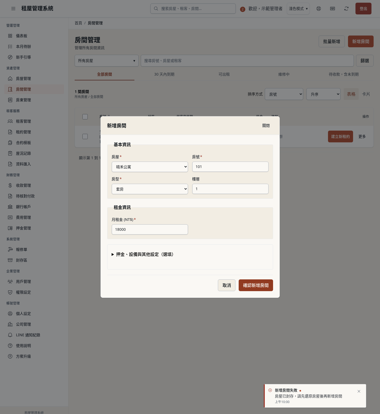The width and height of the screenshot is (380, 414).
Task: Open 租客管理 in the sidebar
Action: pos(34,121)
